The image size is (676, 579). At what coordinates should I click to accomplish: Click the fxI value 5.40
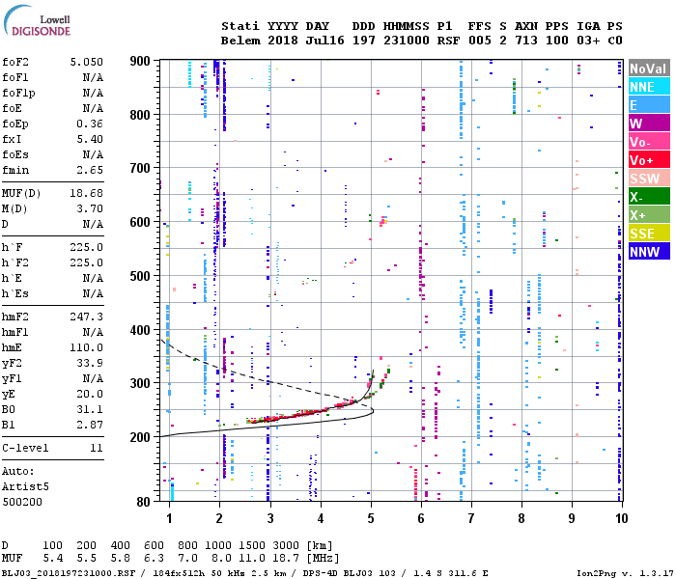pyautogui.click(x=90, y=139)
